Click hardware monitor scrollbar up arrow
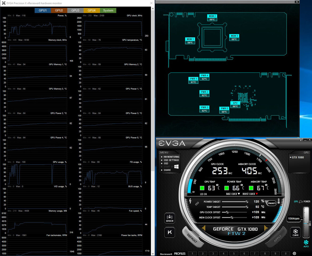The width and height of the screenshot is (312, 256). pyautogui.click(x=153, y=9)
